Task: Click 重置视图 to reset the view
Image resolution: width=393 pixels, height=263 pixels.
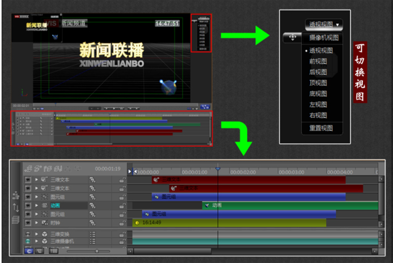Action: tap(321, 128)
